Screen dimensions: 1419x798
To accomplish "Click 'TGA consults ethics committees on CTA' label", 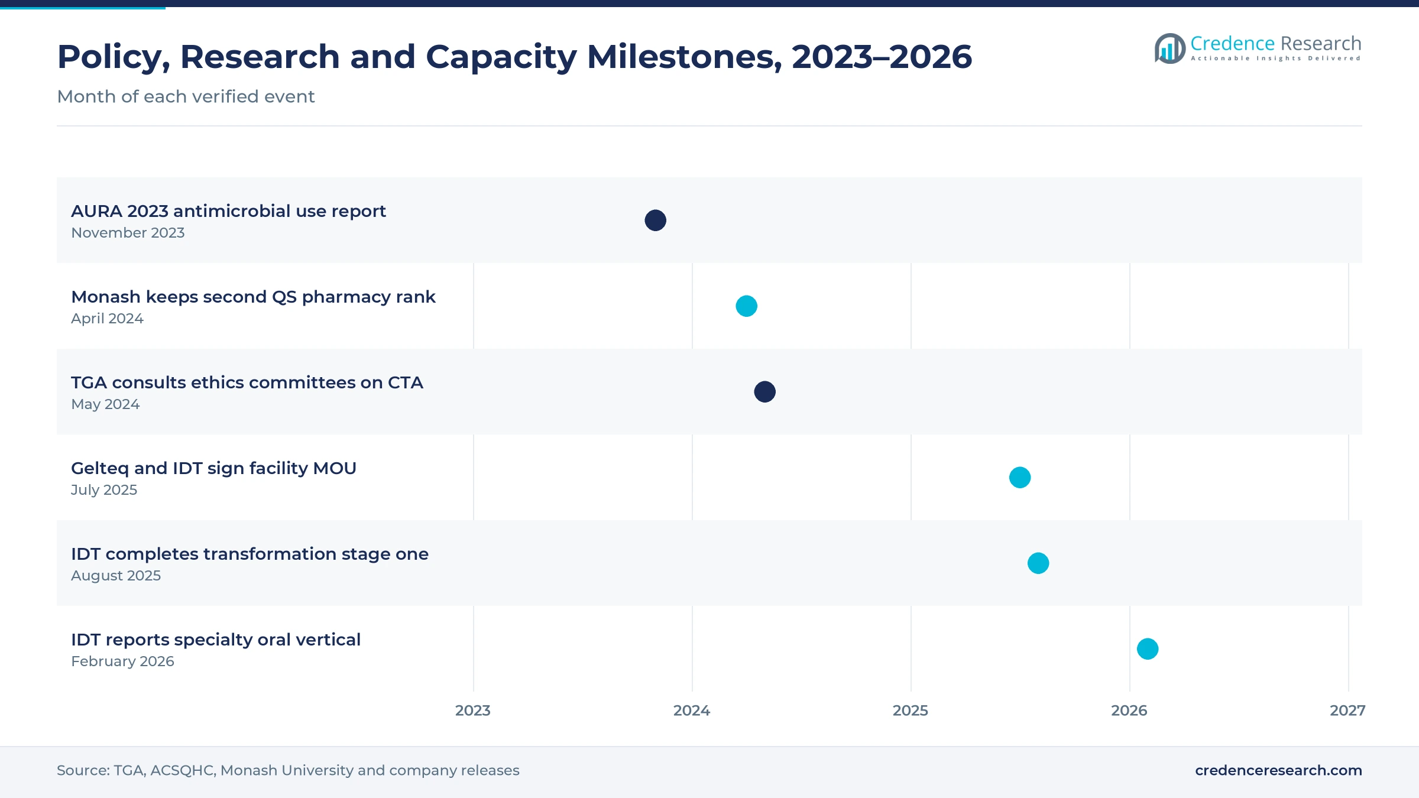I will coord(247,382).
